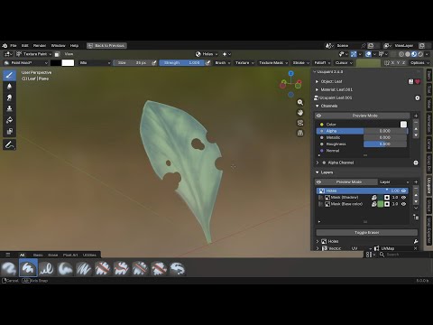Viewport: 433px width, 325px height.
Task: Click Back to Previous button
Action: pos(106,46)
